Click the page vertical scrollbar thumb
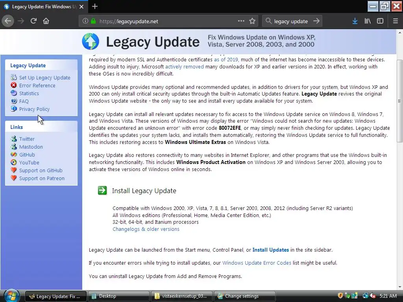Image resolution: width=403 pixels, height=302 pixels. [x=399, y=101]
